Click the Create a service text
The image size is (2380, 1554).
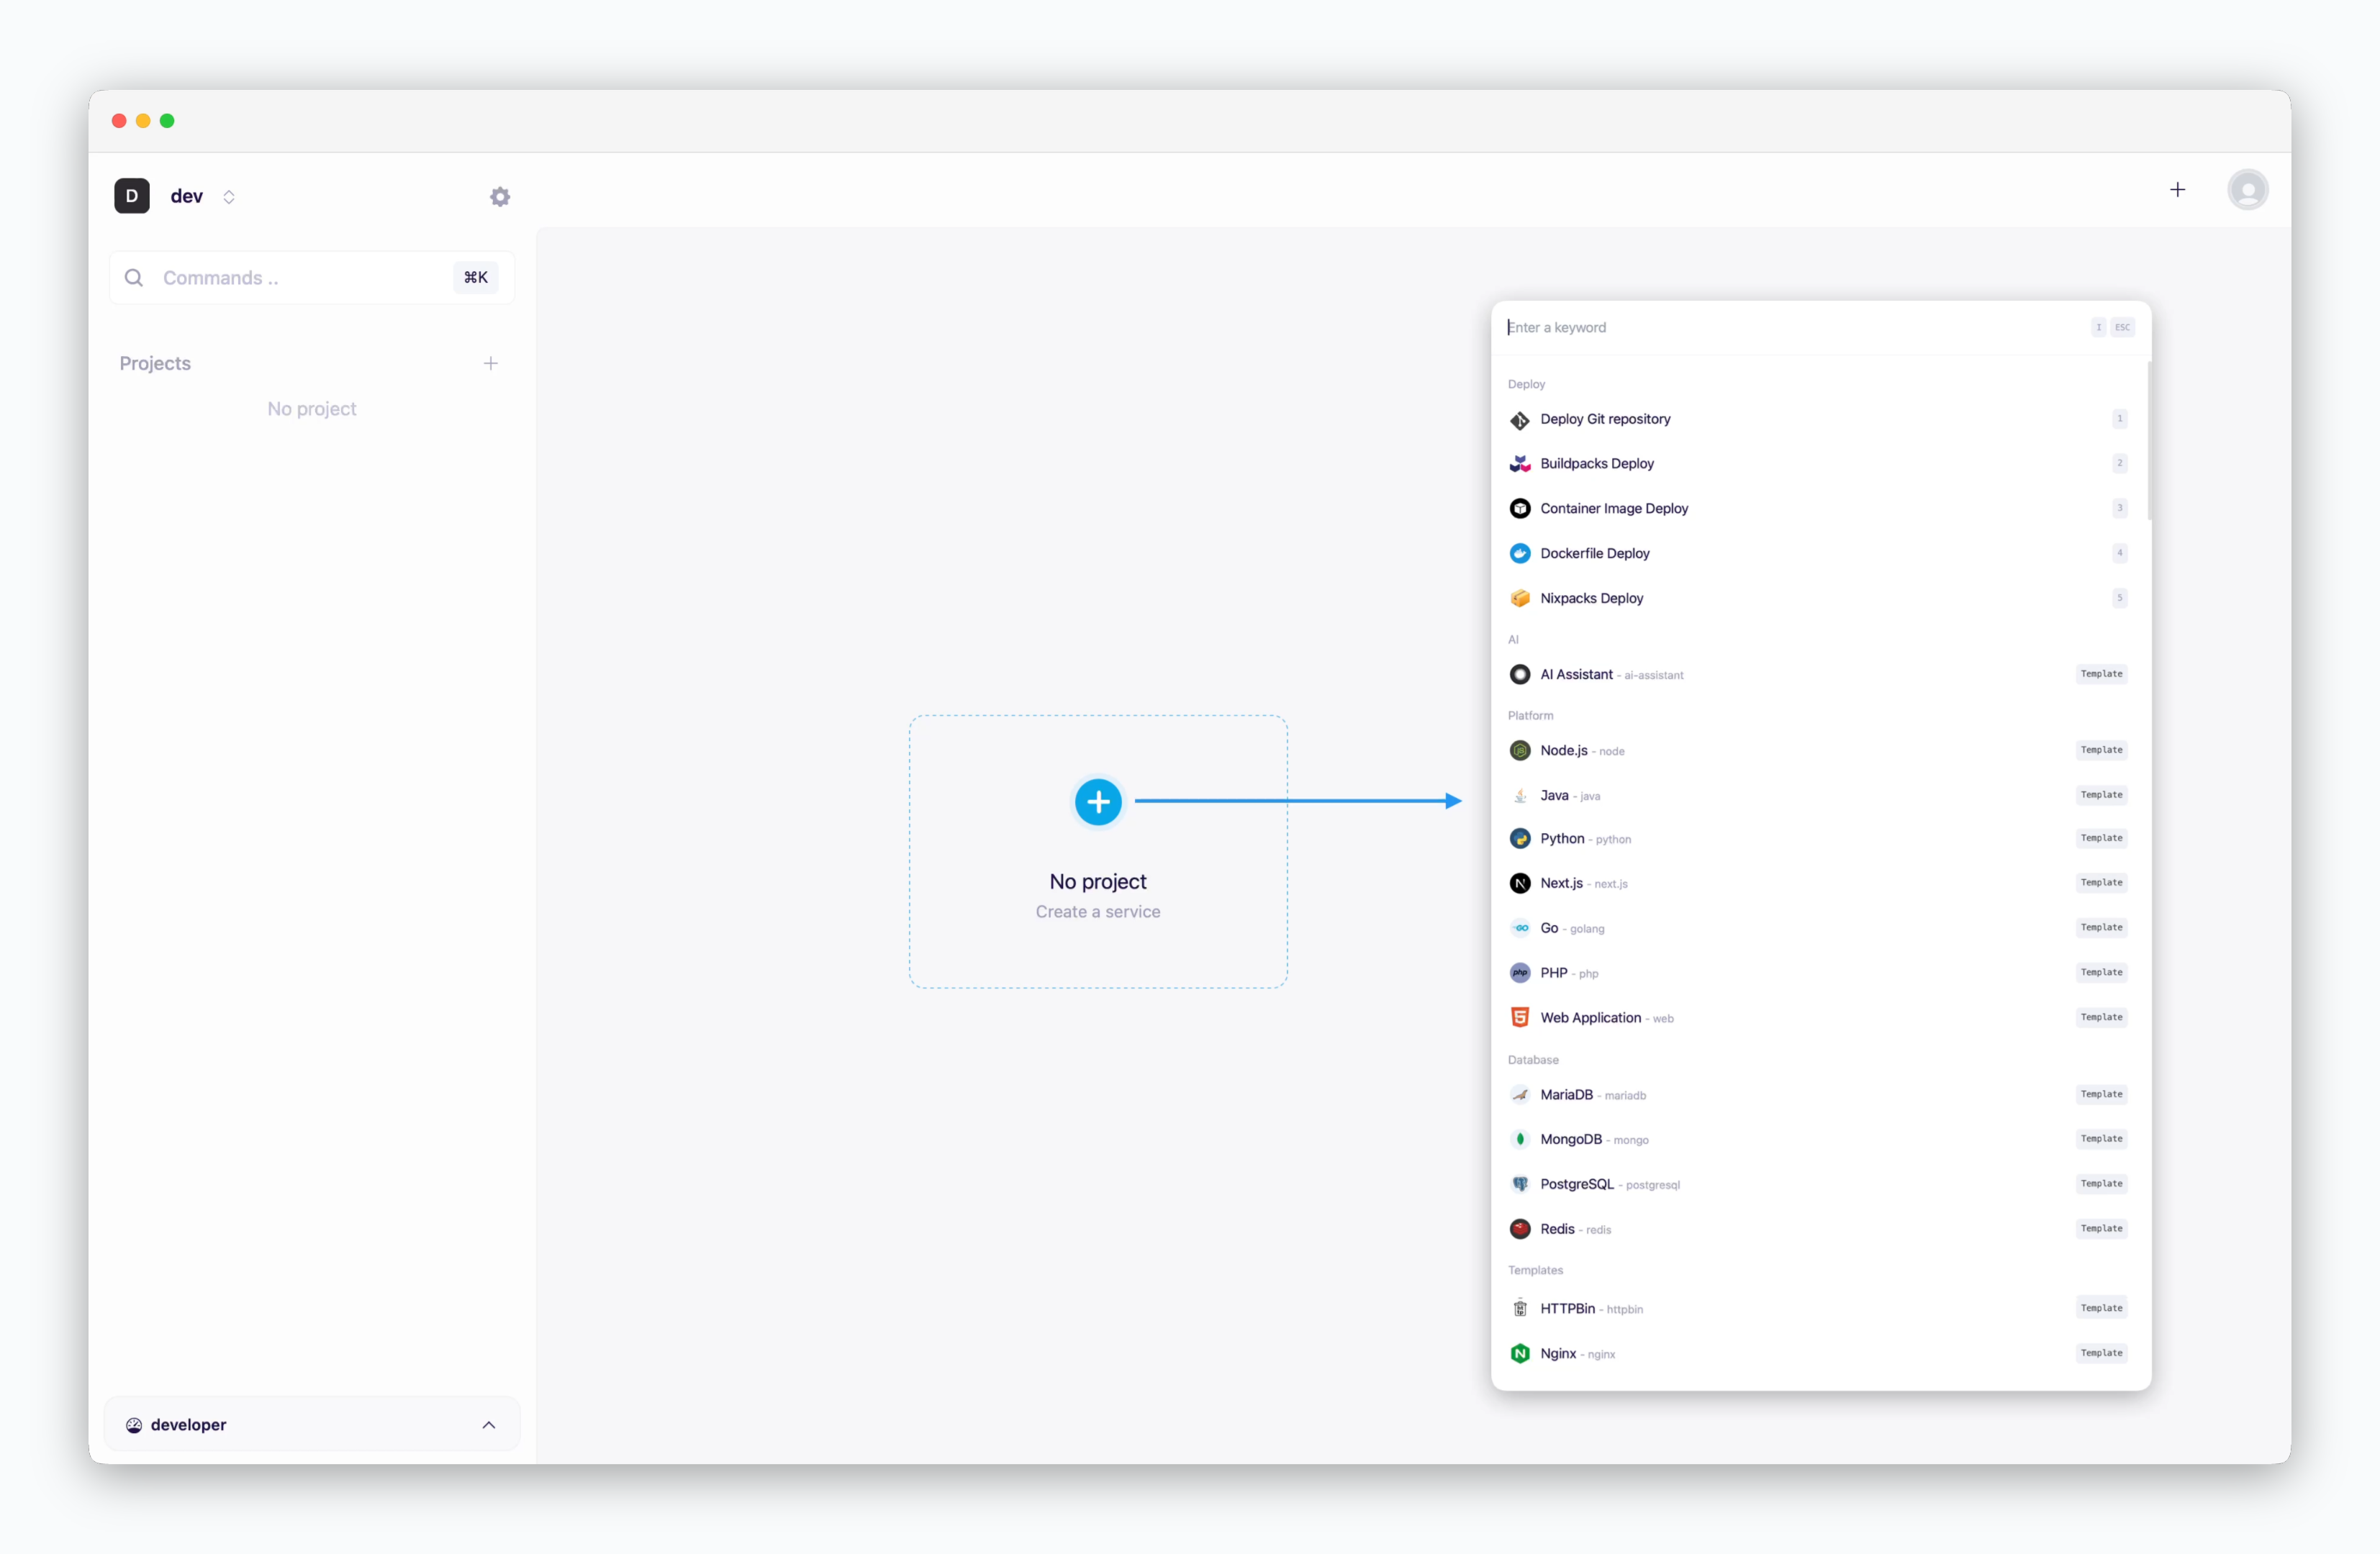(1098, 912)
